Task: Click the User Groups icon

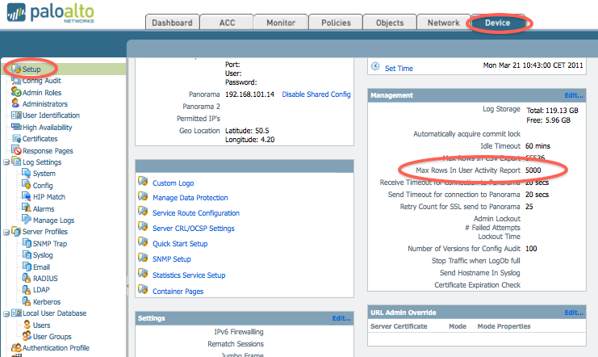Action: click(x=27, y=336)
